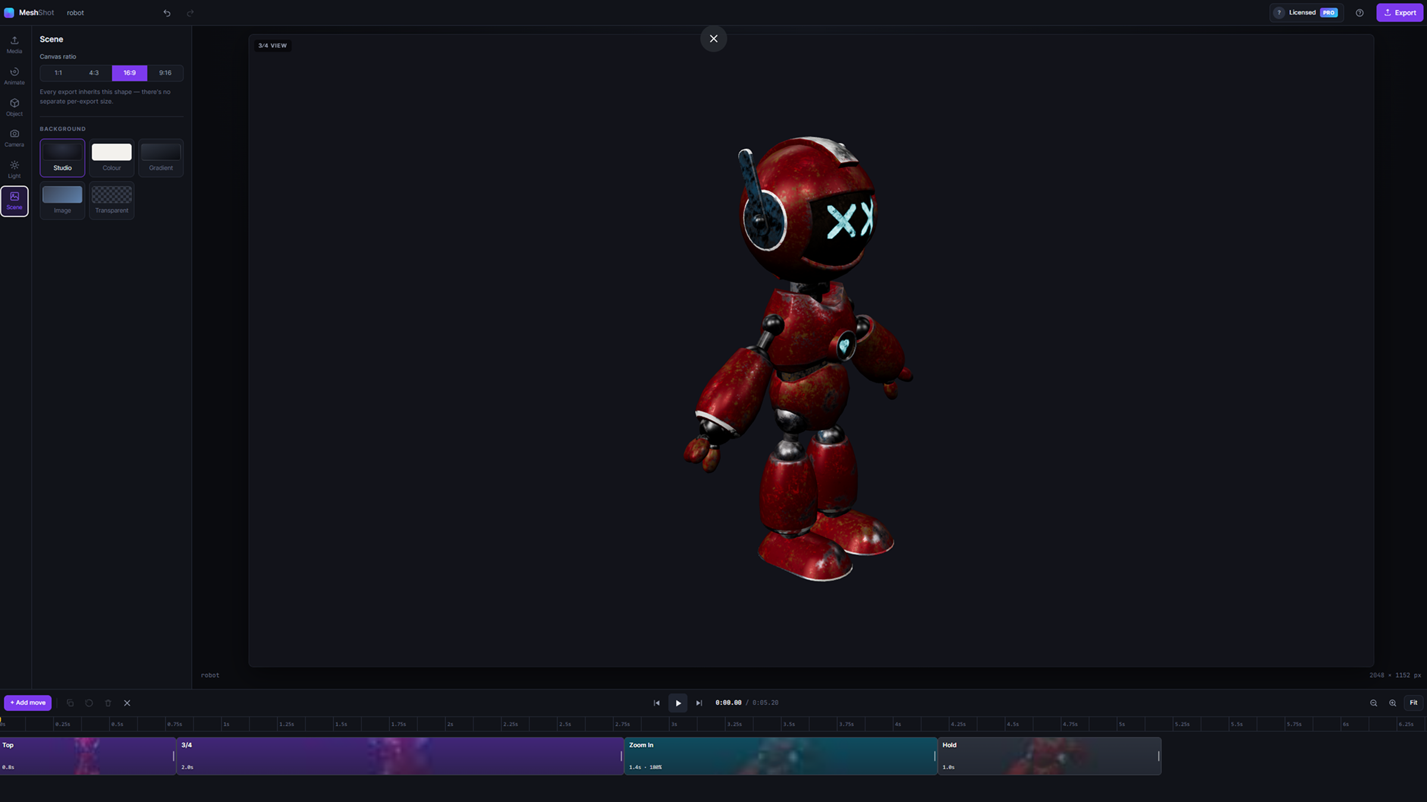This screenshot has width=1427, height=802.
Task: Undo the last action
Action: point(167,13)
